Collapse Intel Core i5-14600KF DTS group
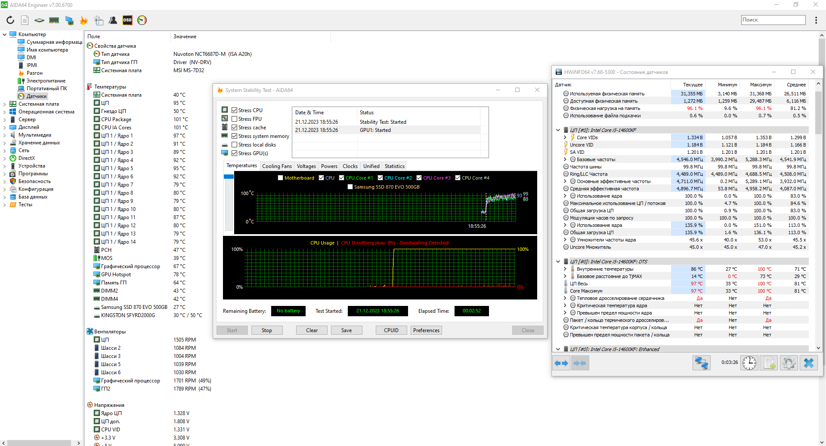The width and height of the screenshot is (826, 446). pyautogui.click(x=558, y=262)
